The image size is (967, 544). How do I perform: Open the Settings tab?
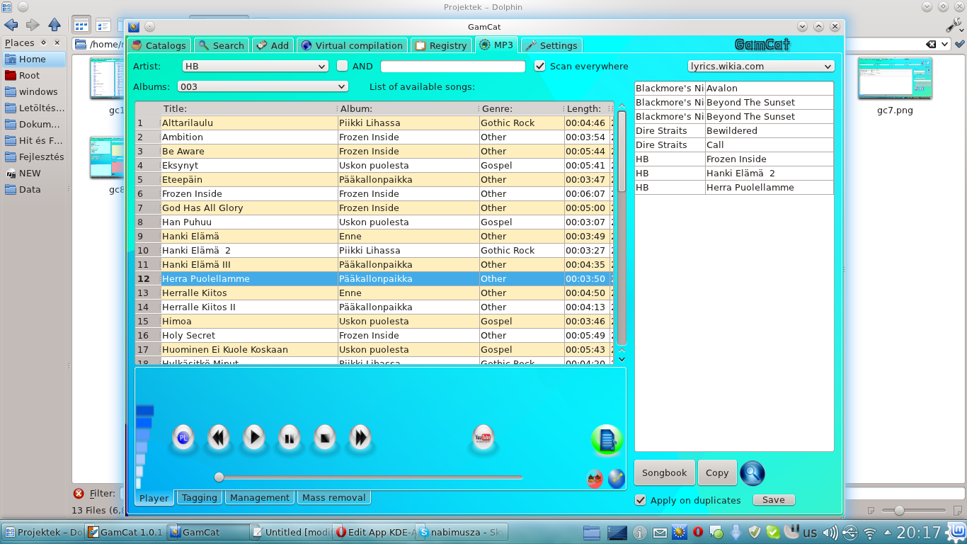(x=551, y=45)
